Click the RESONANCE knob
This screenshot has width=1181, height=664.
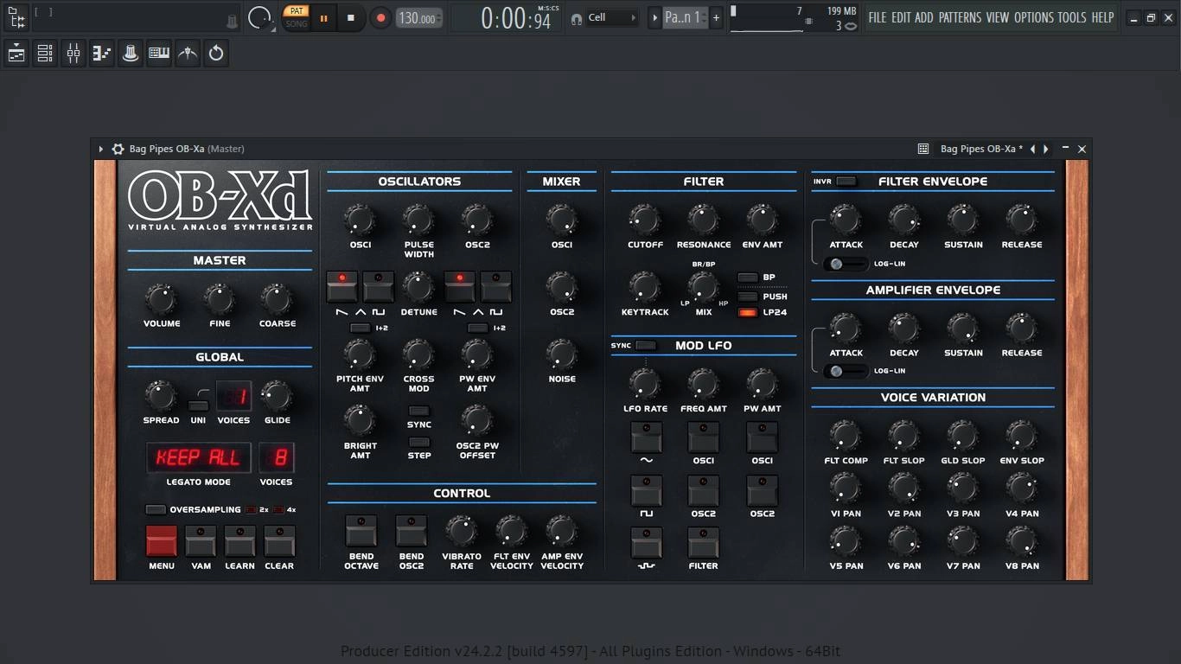(x=703, y=220)
